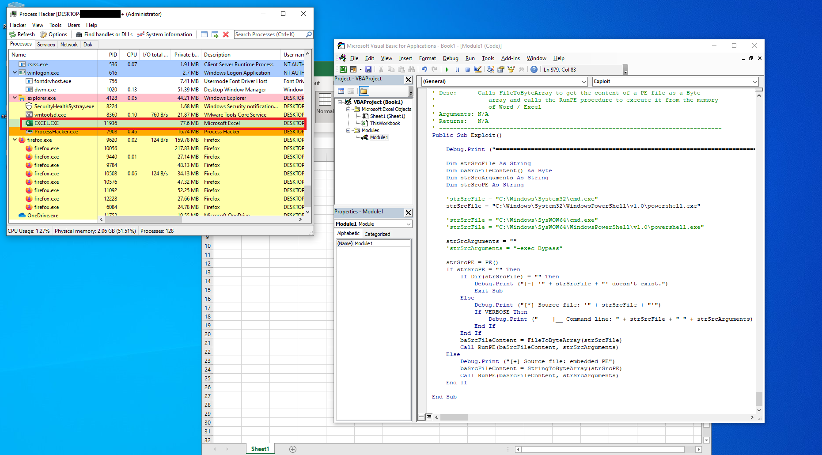Screen dimensions: 822x455
Task: Open System information in Process Hacker
Action: [x=165, y=34]
